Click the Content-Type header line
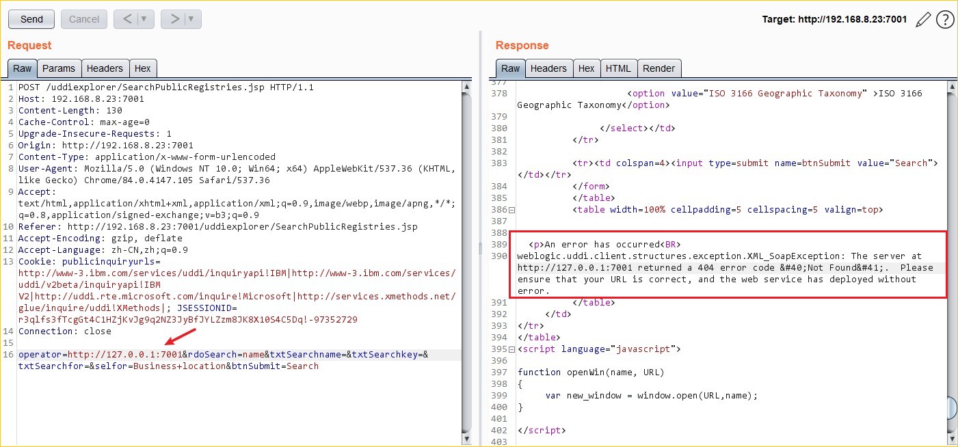The width and height of the screenshot is (958, 447). point(147,157)
